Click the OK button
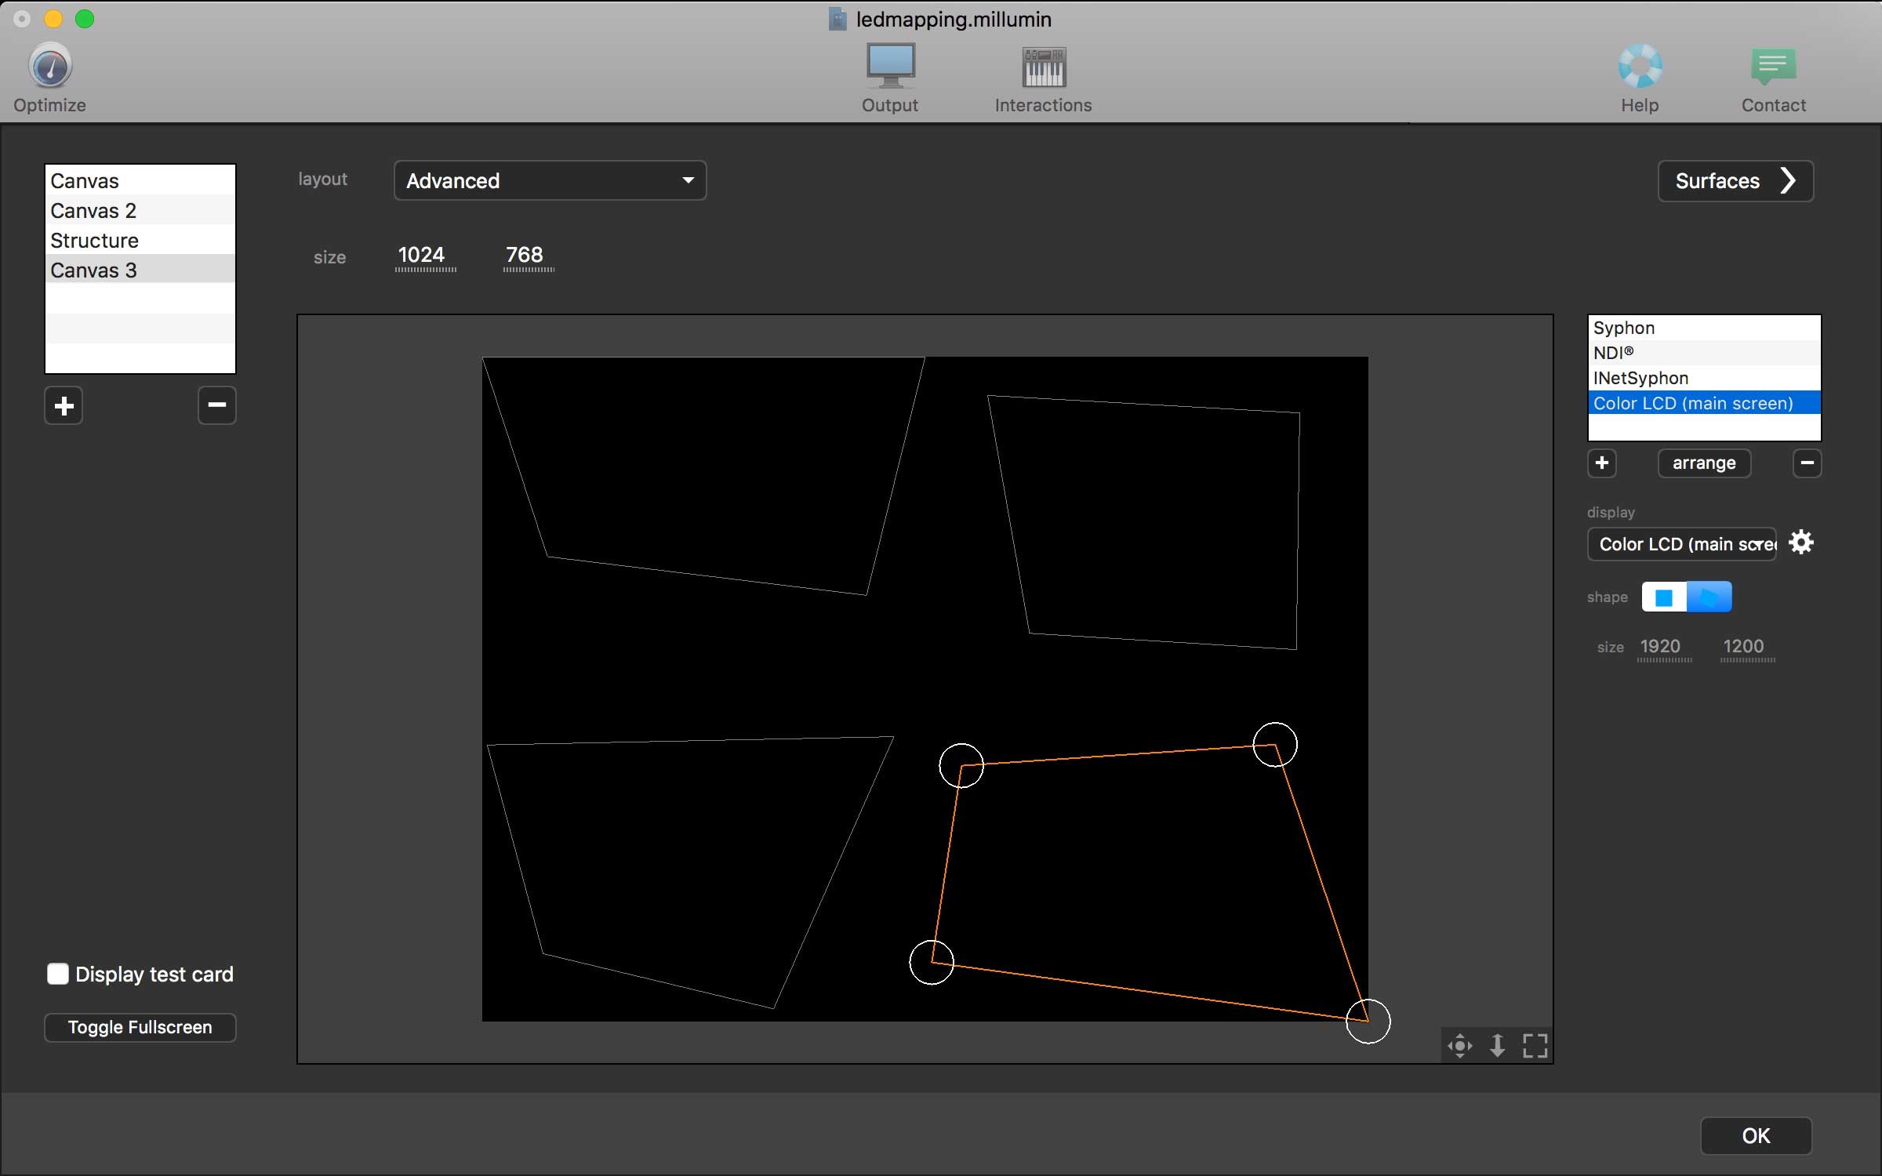The image size is (1882, 1176). point(1756,1135)
